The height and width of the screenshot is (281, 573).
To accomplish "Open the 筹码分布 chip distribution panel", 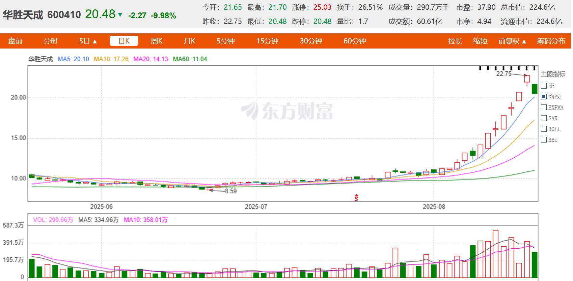I will tap(551, 41).
